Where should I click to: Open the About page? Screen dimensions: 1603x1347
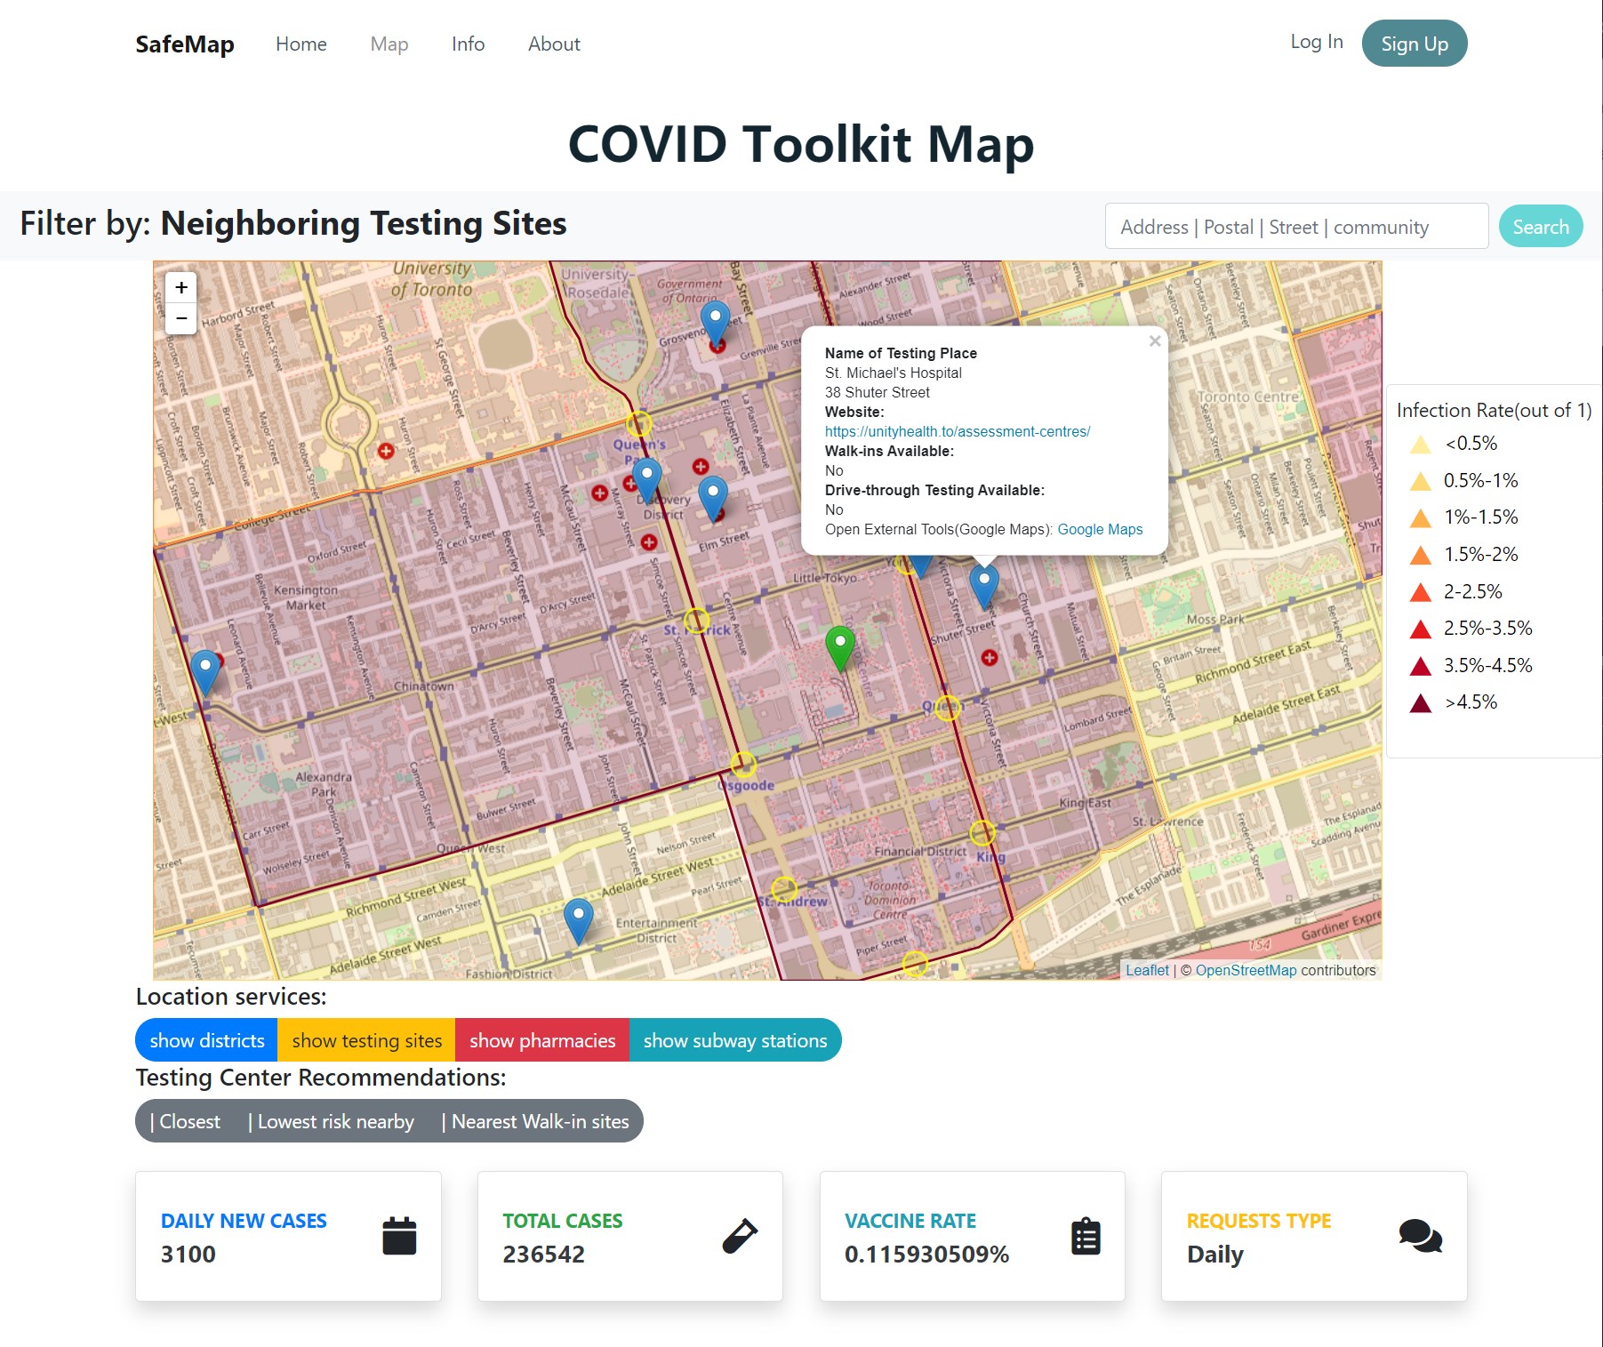point(553,44)
